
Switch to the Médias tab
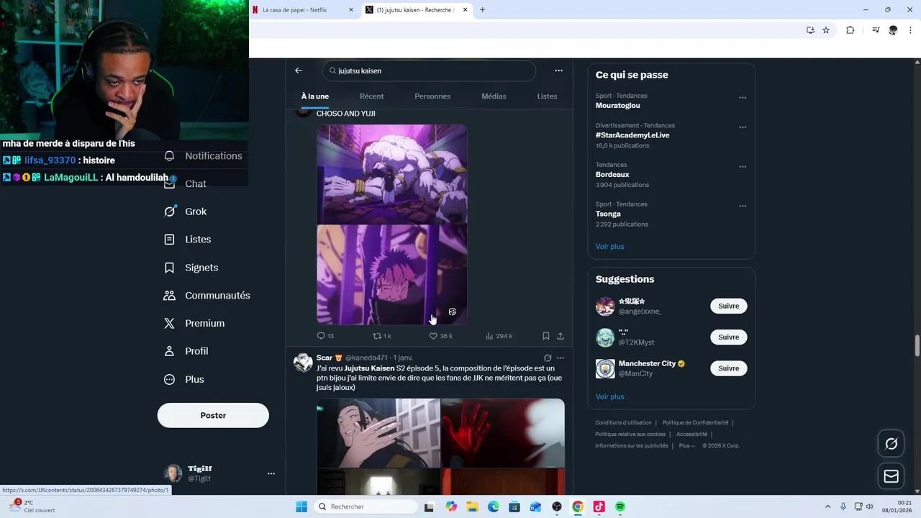coord(494,96)
